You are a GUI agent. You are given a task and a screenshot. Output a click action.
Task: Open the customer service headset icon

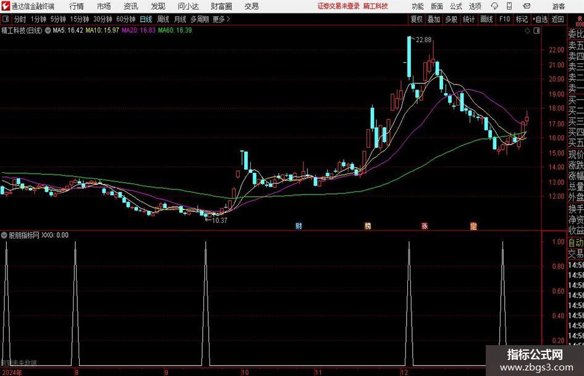point(494,6)
